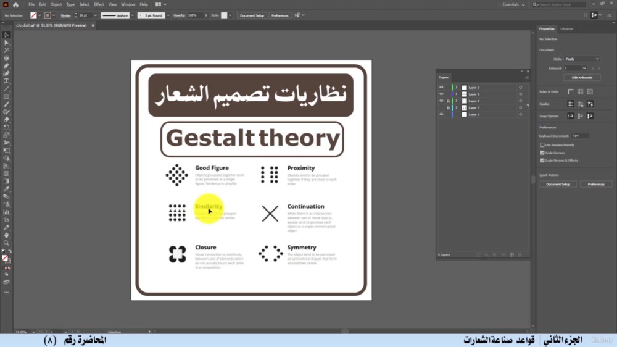Select the Rotate tool
617x347 pixels.
point(6,127)
